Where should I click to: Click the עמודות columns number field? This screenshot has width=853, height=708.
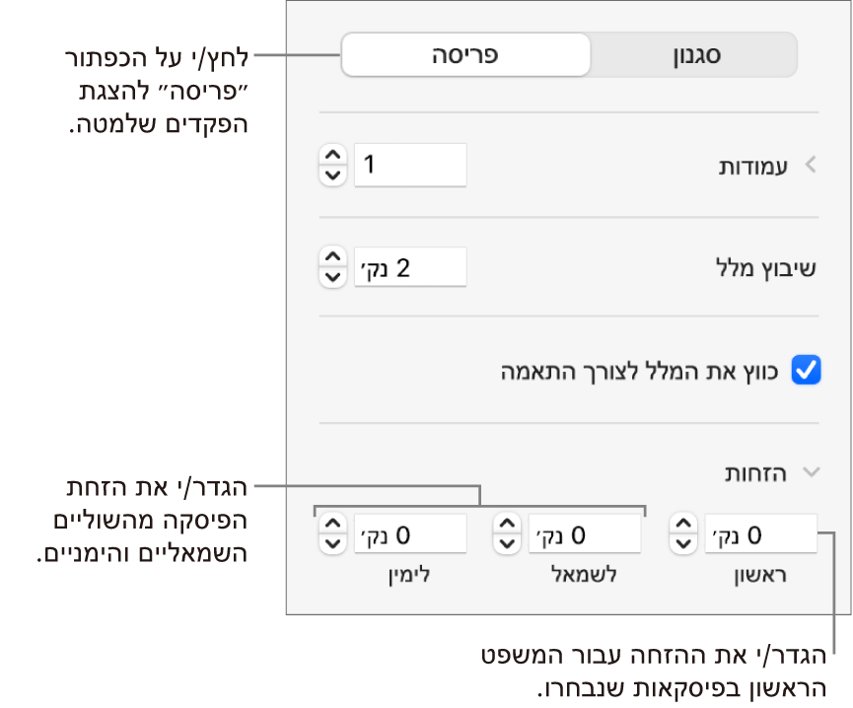click(x=410, y=166)
